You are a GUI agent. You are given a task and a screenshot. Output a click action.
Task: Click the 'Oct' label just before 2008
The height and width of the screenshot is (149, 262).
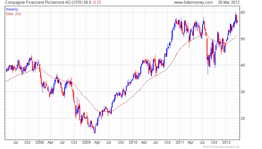27,142
